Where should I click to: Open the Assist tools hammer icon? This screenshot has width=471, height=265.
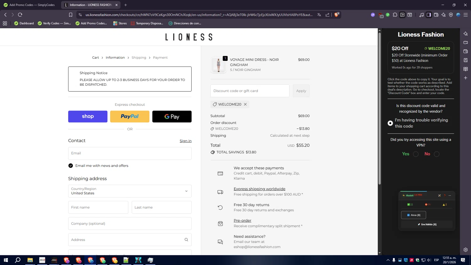440,195
